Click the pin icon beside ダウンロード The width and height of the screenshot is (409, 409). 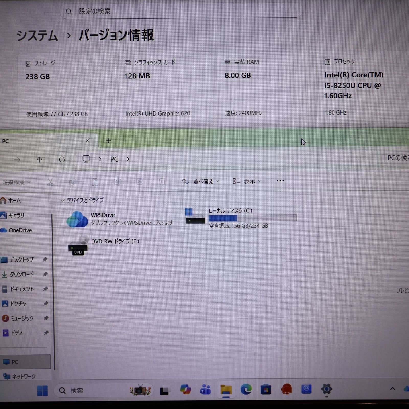(45, 274)
